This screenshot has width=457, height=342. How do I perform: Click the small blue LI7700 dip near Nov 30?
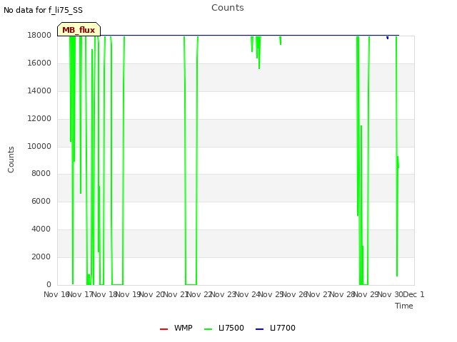(x=387, y=37)
